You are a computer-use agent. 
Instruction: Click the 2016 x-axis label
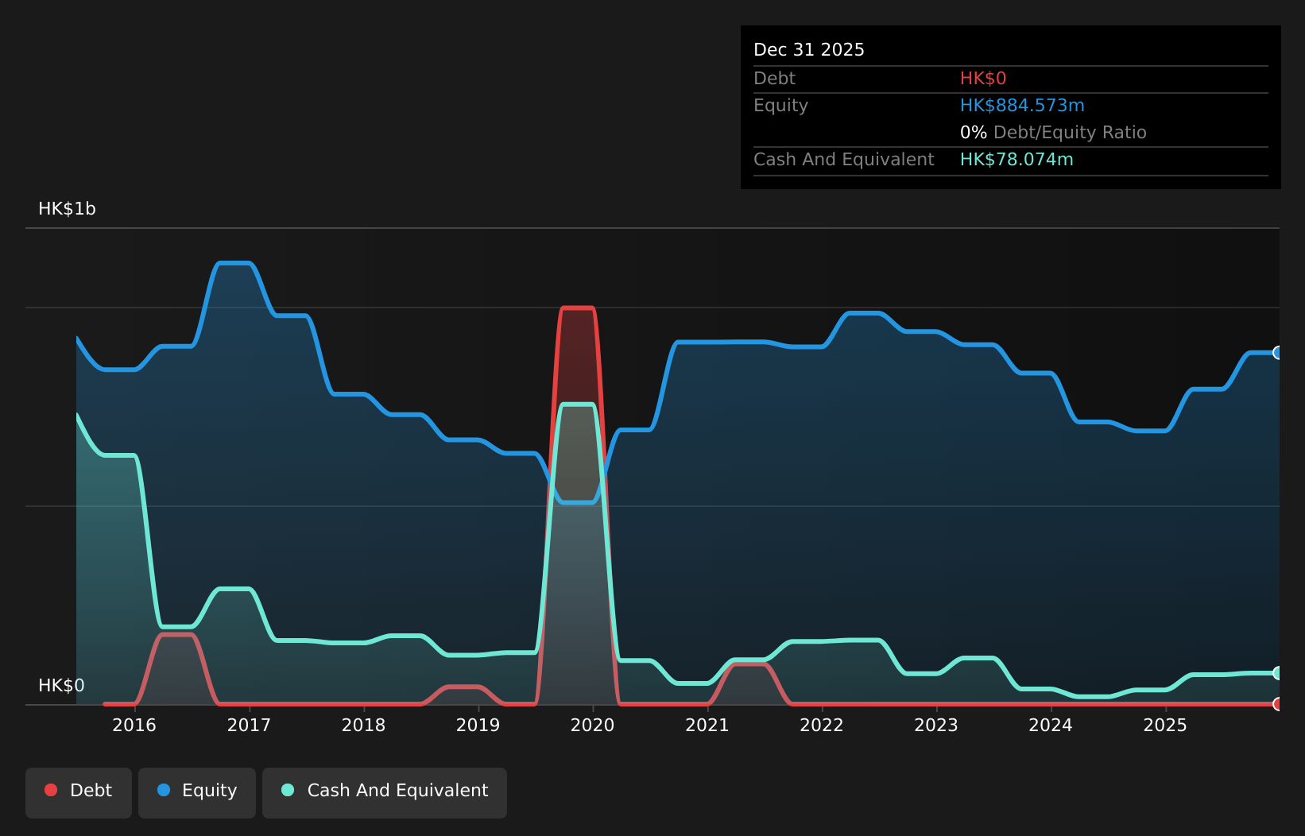pyautogui.click(x=134, y=726)
